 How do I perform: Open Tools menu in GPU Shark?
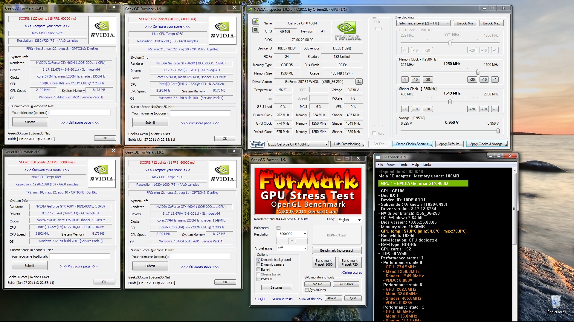(x=403, y=165)
